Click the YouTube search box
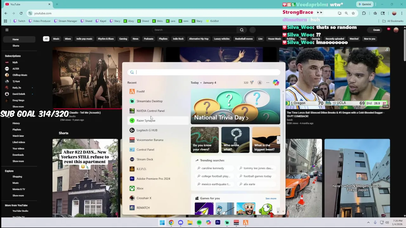This screenshot has width=406, height=228. 194,30
